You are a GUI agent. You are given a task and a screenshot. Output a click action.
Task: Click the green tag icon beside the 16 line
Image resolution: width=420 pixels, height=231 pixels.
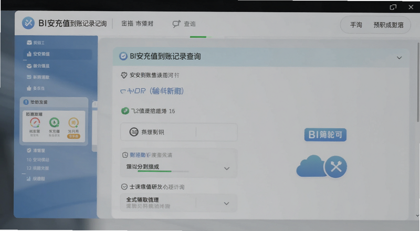tap(125, 111)
